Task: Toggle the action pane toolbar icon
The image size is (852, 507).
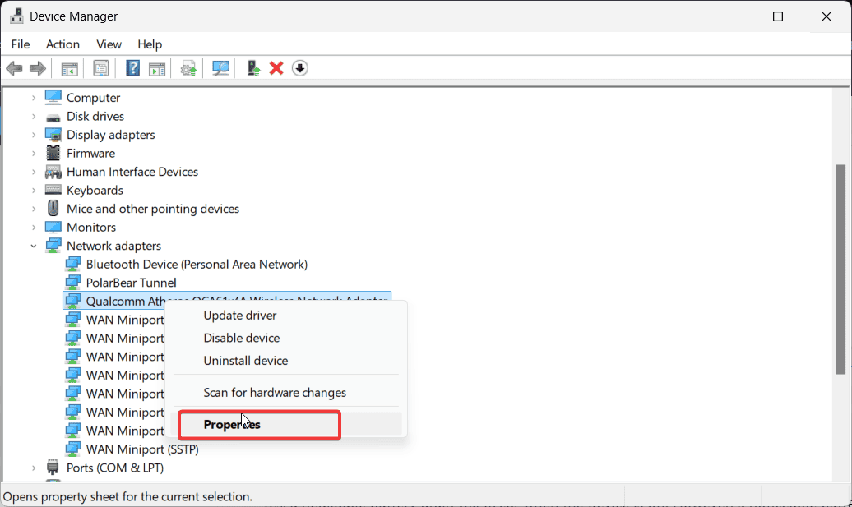Action: (157, 68)
